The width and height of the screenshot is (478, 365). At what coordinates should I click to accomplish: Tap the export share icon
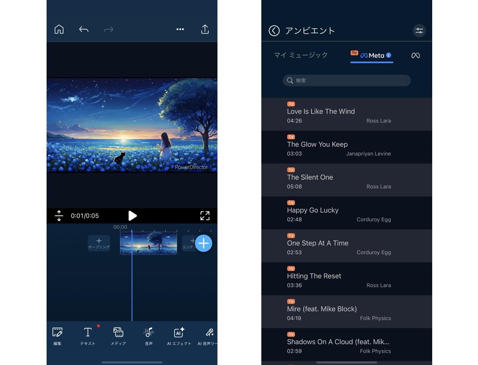coord(205,29)
